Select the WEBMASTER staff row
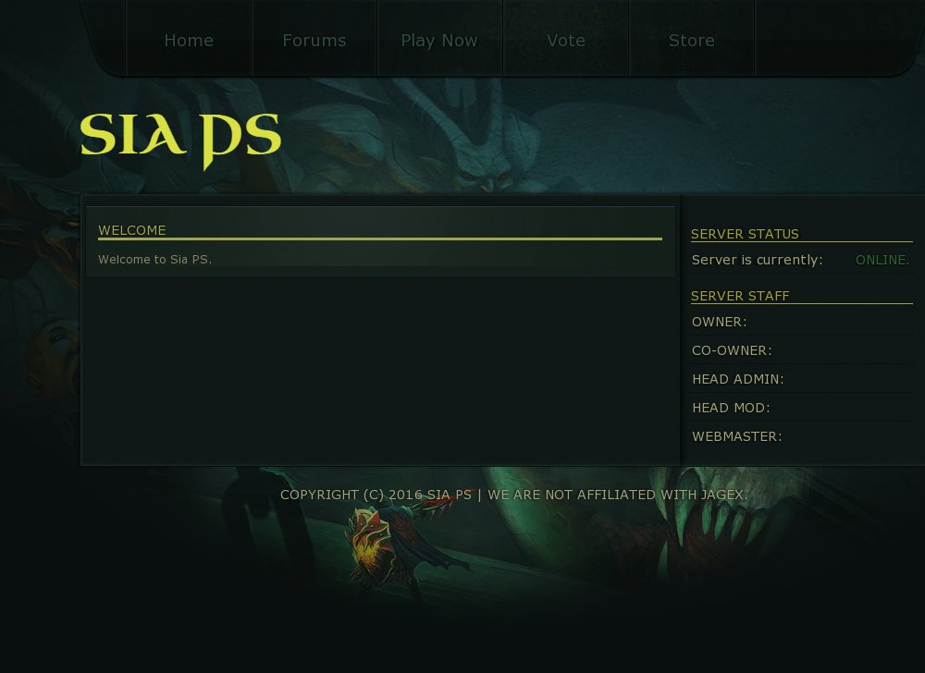This screenshot has width=925, height=673. point(802,436)
